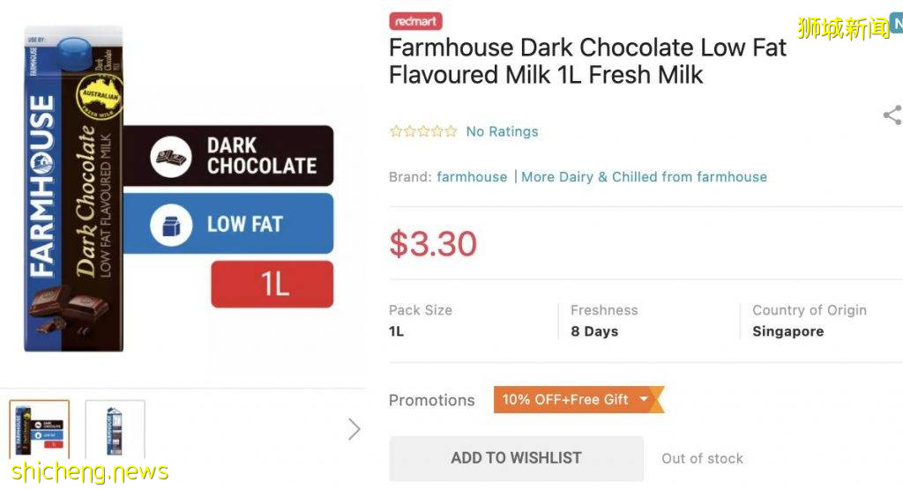Open the farmhouse brand link

point(472,177)
